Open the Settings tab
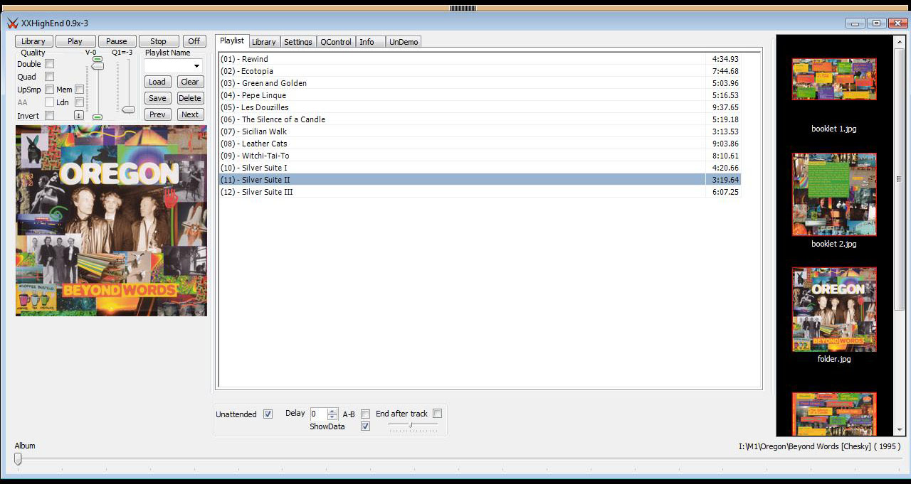The image size is (911, 484). pyautogui.click(x=298, y=42)
